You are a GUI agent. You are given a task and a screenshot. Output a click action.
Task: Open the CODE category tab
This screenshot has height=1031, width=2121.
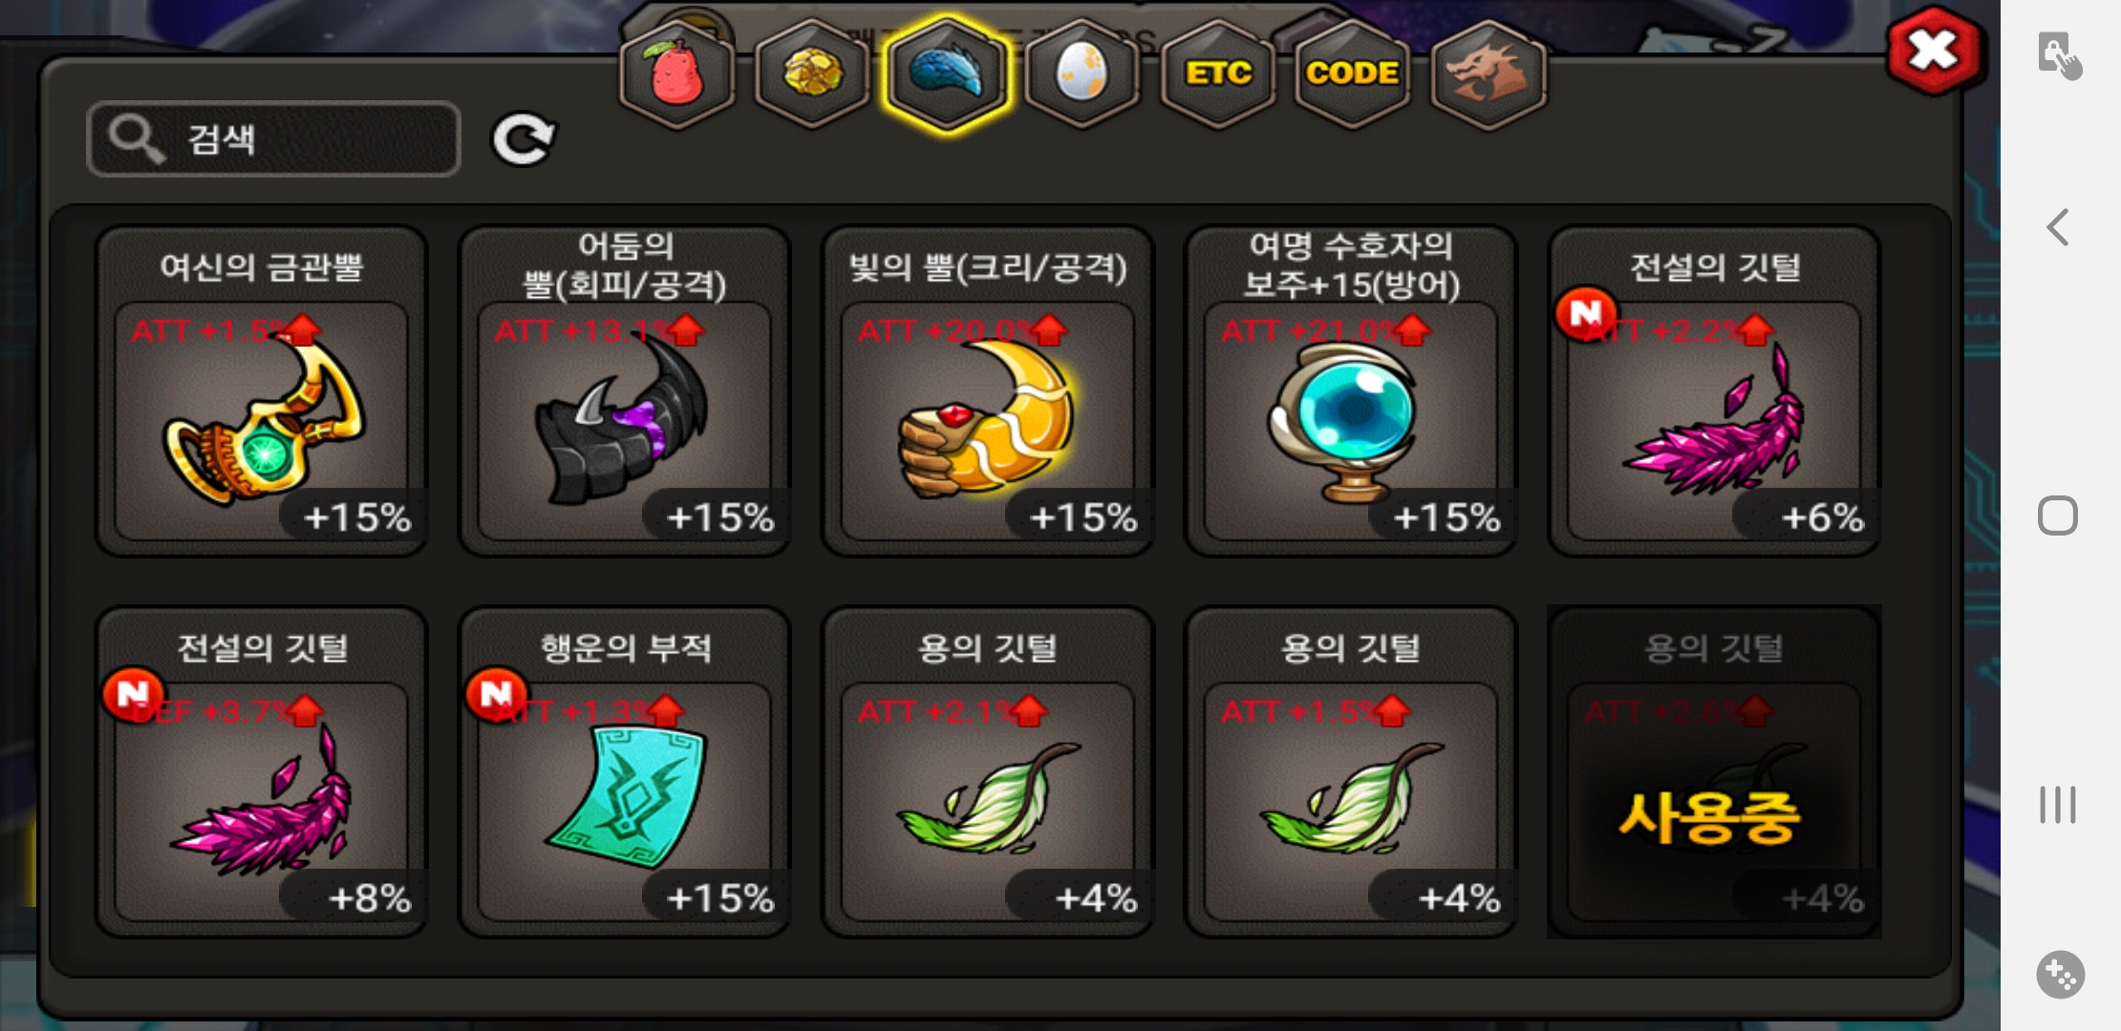(x=1353, y=74)
